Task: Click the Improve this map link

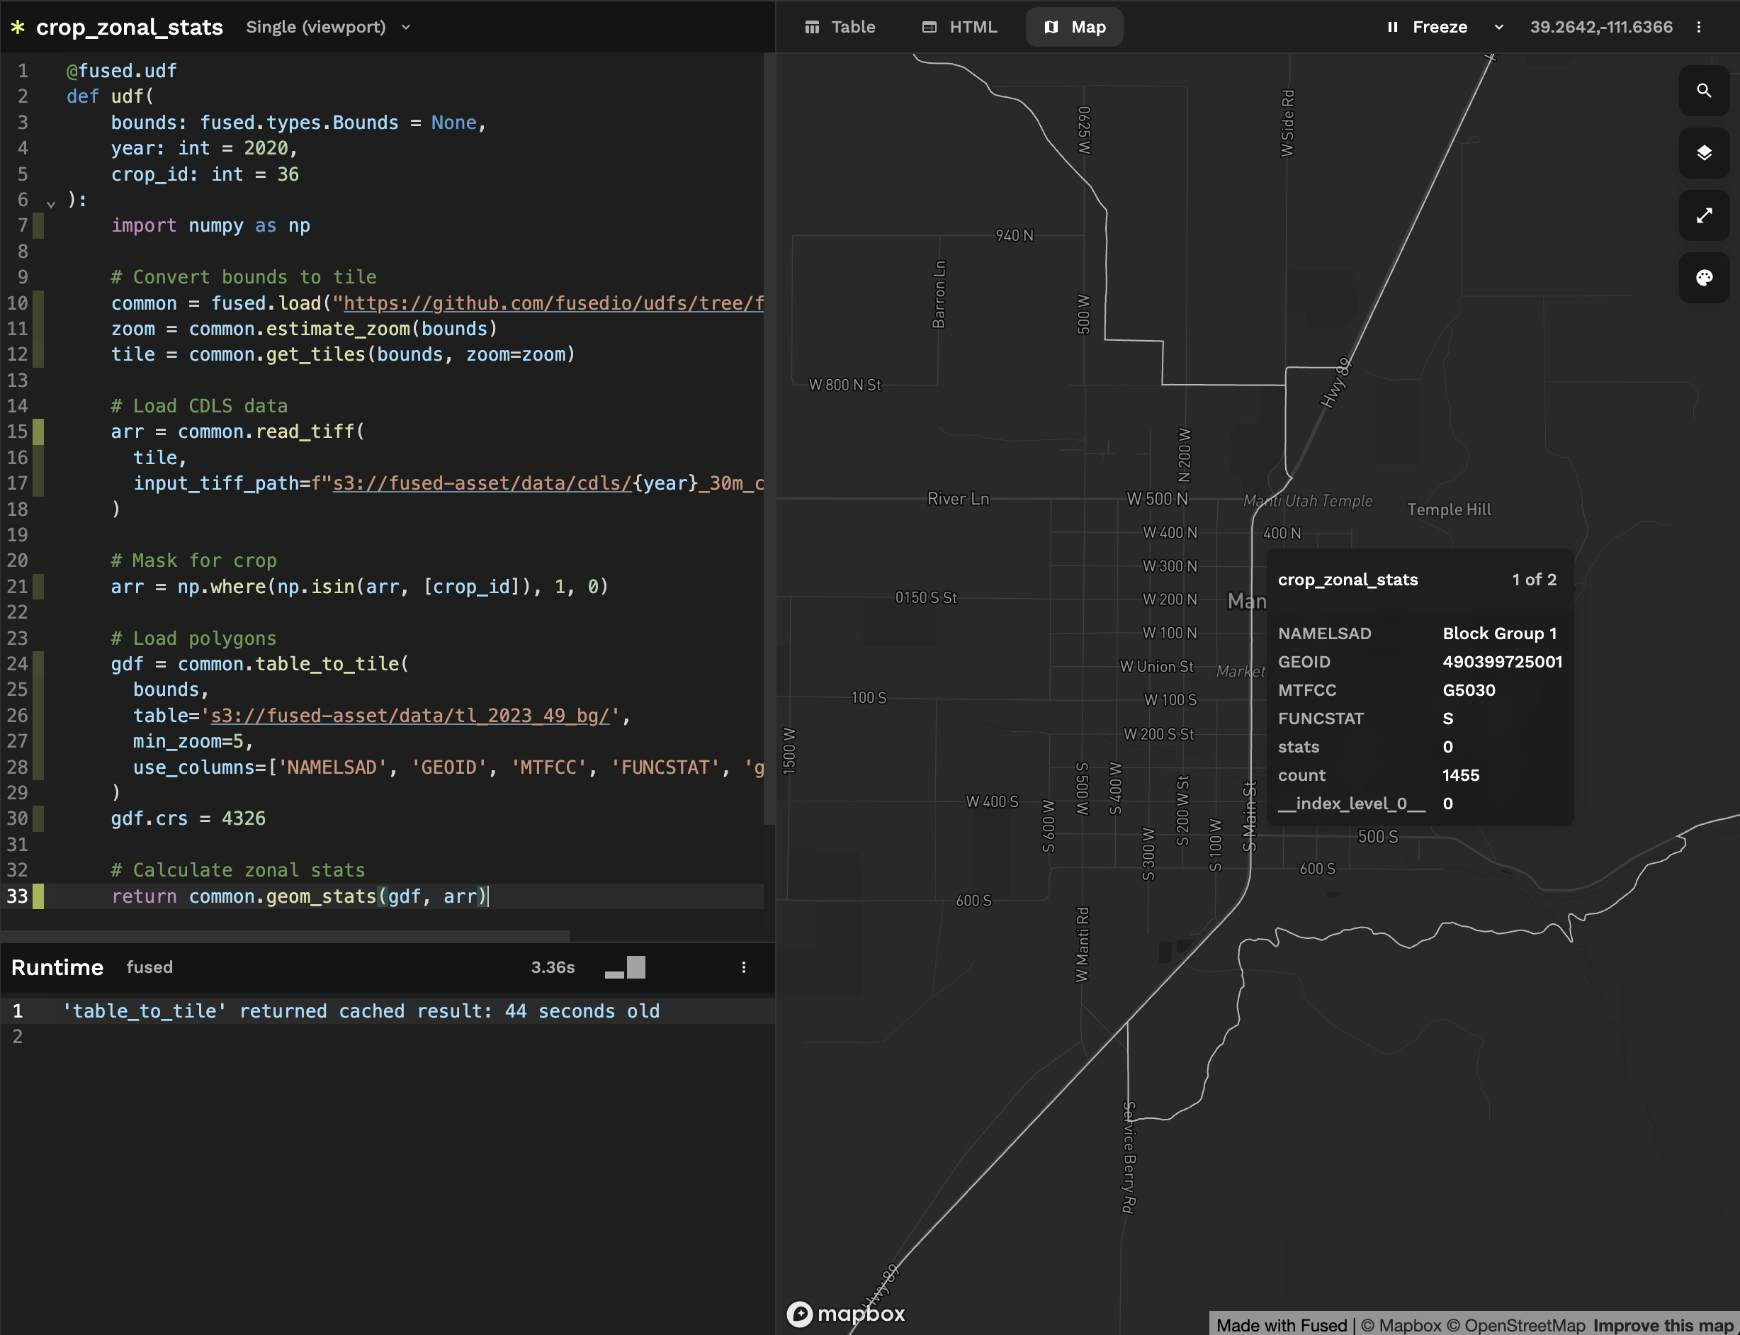Action: pyautogui.click(x=1662, y=1324)
